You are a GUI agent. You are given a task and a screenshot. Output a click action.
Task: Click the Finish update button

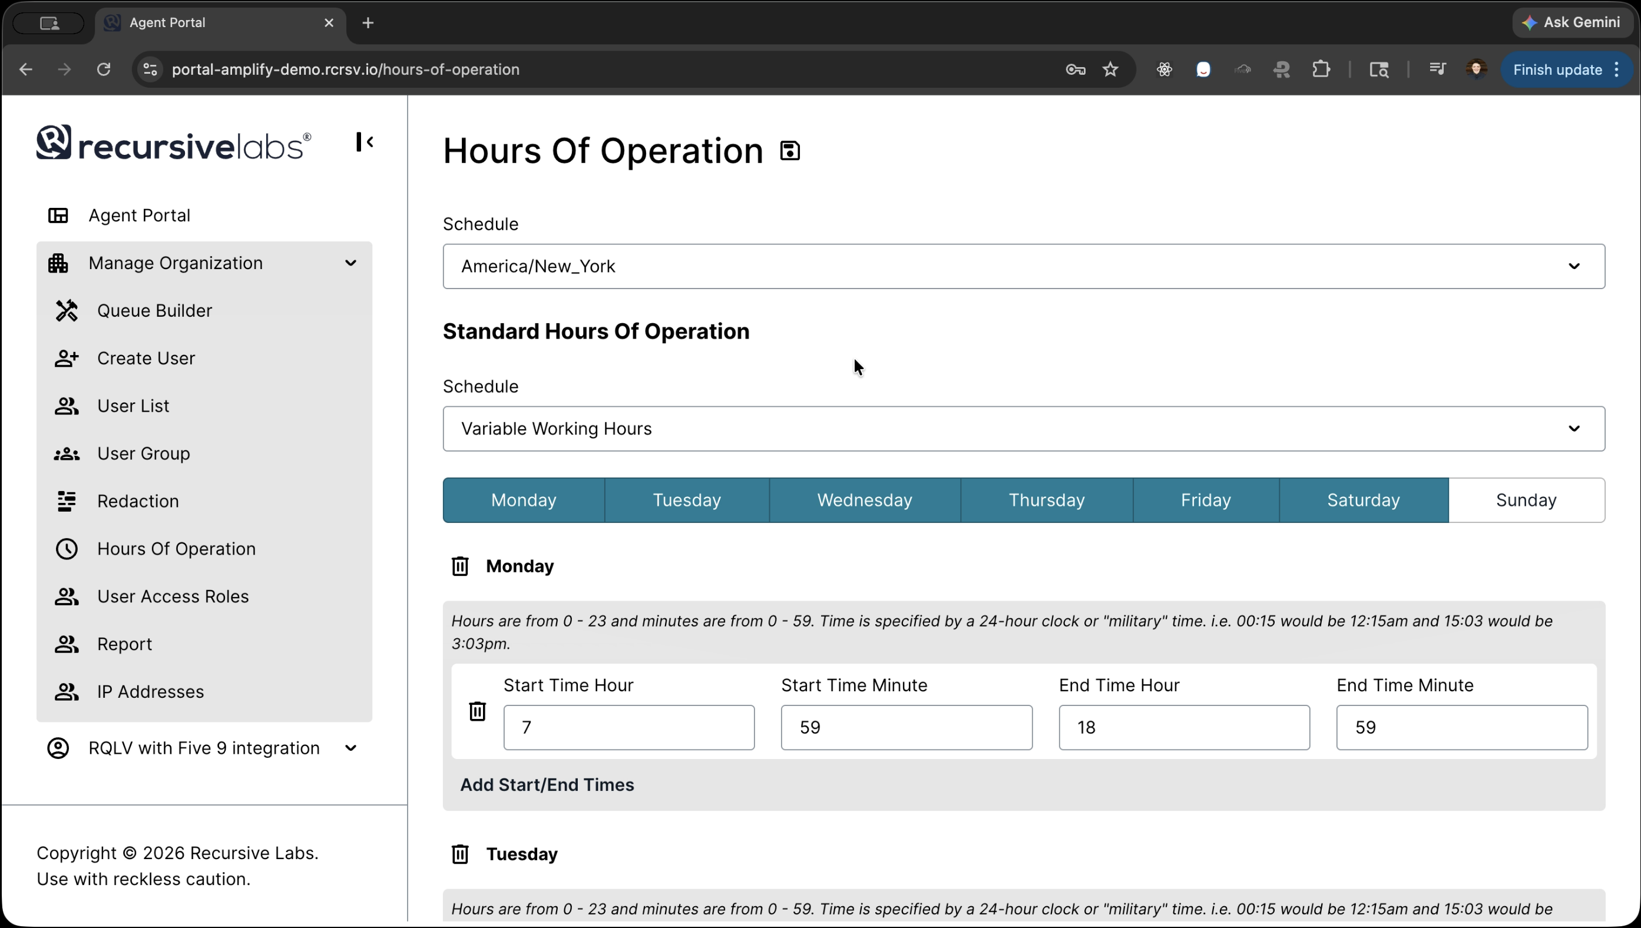click(x=1556, y=69)
